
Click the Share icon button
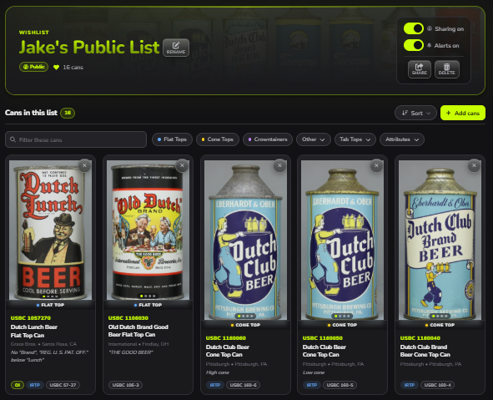click(x=419, y=69)
